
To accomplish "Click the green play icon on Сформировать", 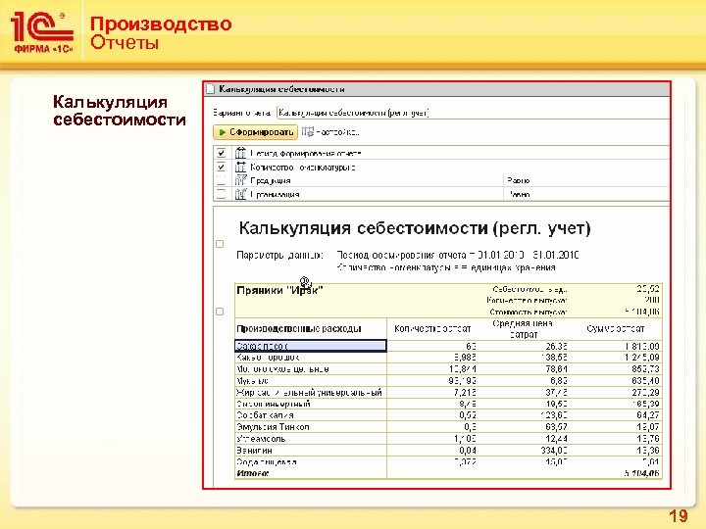I will point(222,132).
